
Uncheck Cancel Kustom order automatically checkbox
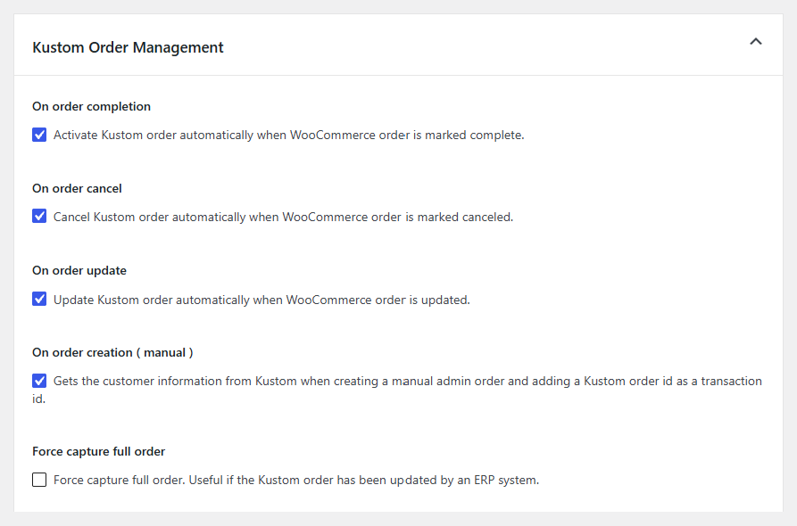[x=39, y=217]
